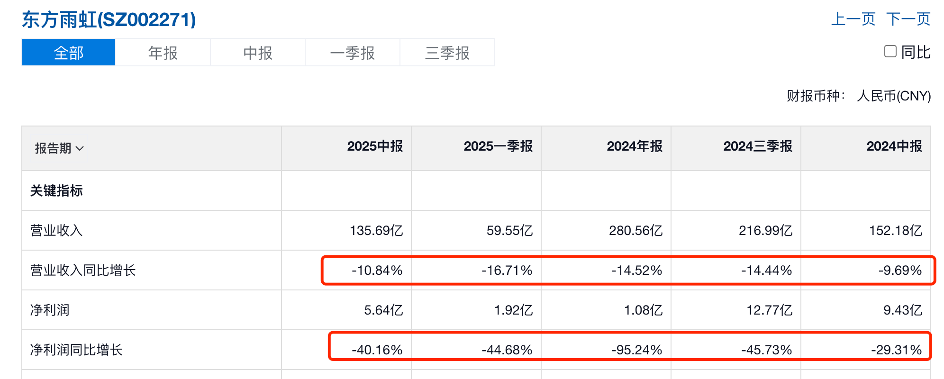Image resolution: width=944 pixels, height=379 pixels.
Task: Select the 2024中报 column header
Action: pyautogui.click(x=894, y=146)
